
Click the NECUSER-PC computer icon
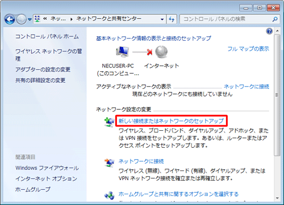pos(122,52)
